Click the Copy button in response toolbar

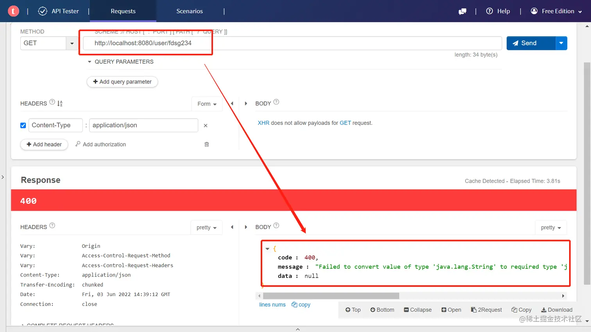point(521,310)
